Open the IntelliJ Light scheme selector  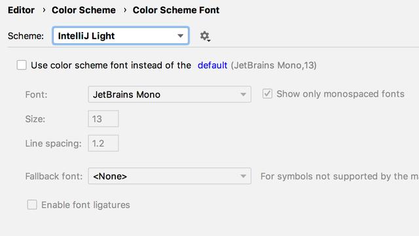point(120,35)
